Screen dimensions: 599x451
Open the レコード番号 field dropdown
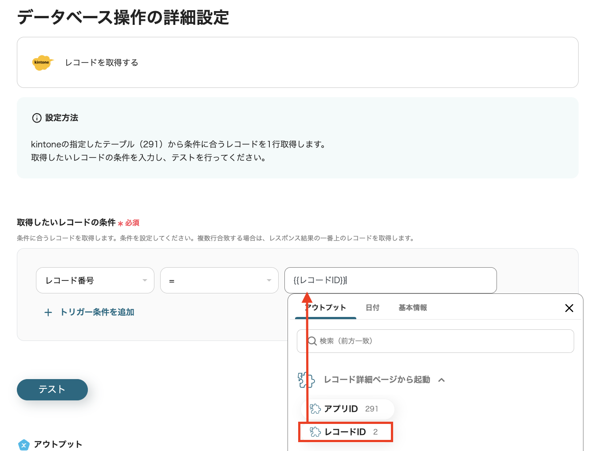point(95,281)
